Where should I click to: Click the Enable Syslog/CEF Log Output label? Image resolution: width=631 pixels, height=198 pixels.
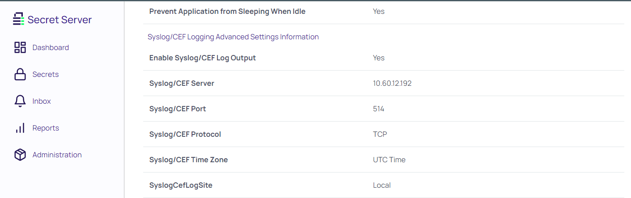click(x=202, y=58)
